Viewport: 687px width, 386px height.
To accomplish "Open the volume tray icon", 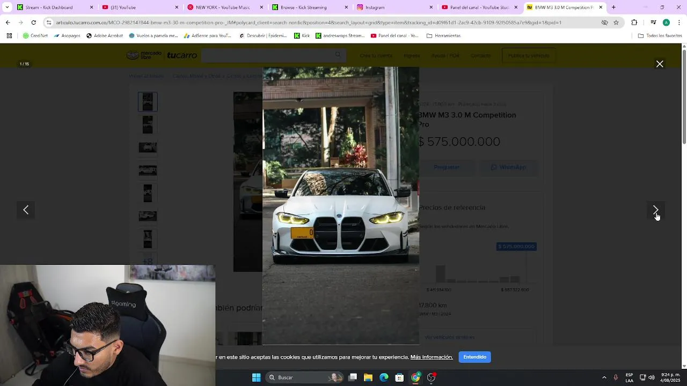I will coord(652,377).
